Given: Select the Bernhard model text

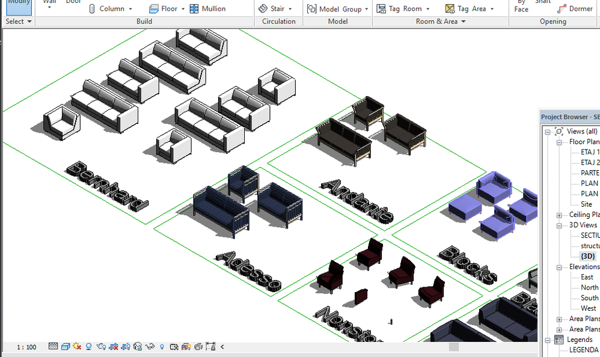Looking at the screenshot, I should click(107, 186).
